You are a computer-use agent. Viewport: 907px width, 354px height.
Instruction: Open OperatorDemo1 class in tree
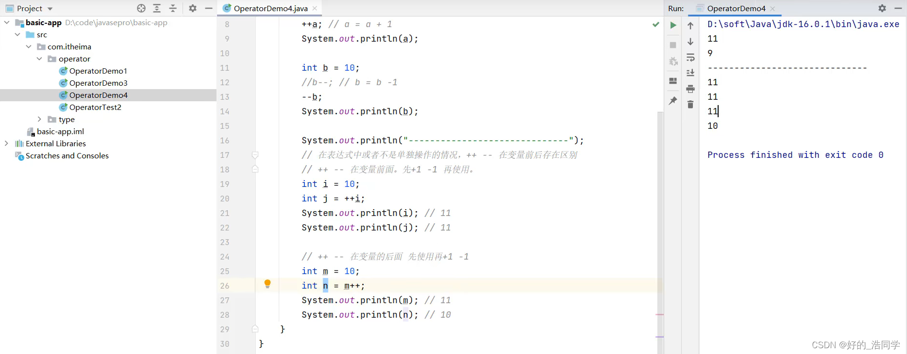click(x=98, y=71)
